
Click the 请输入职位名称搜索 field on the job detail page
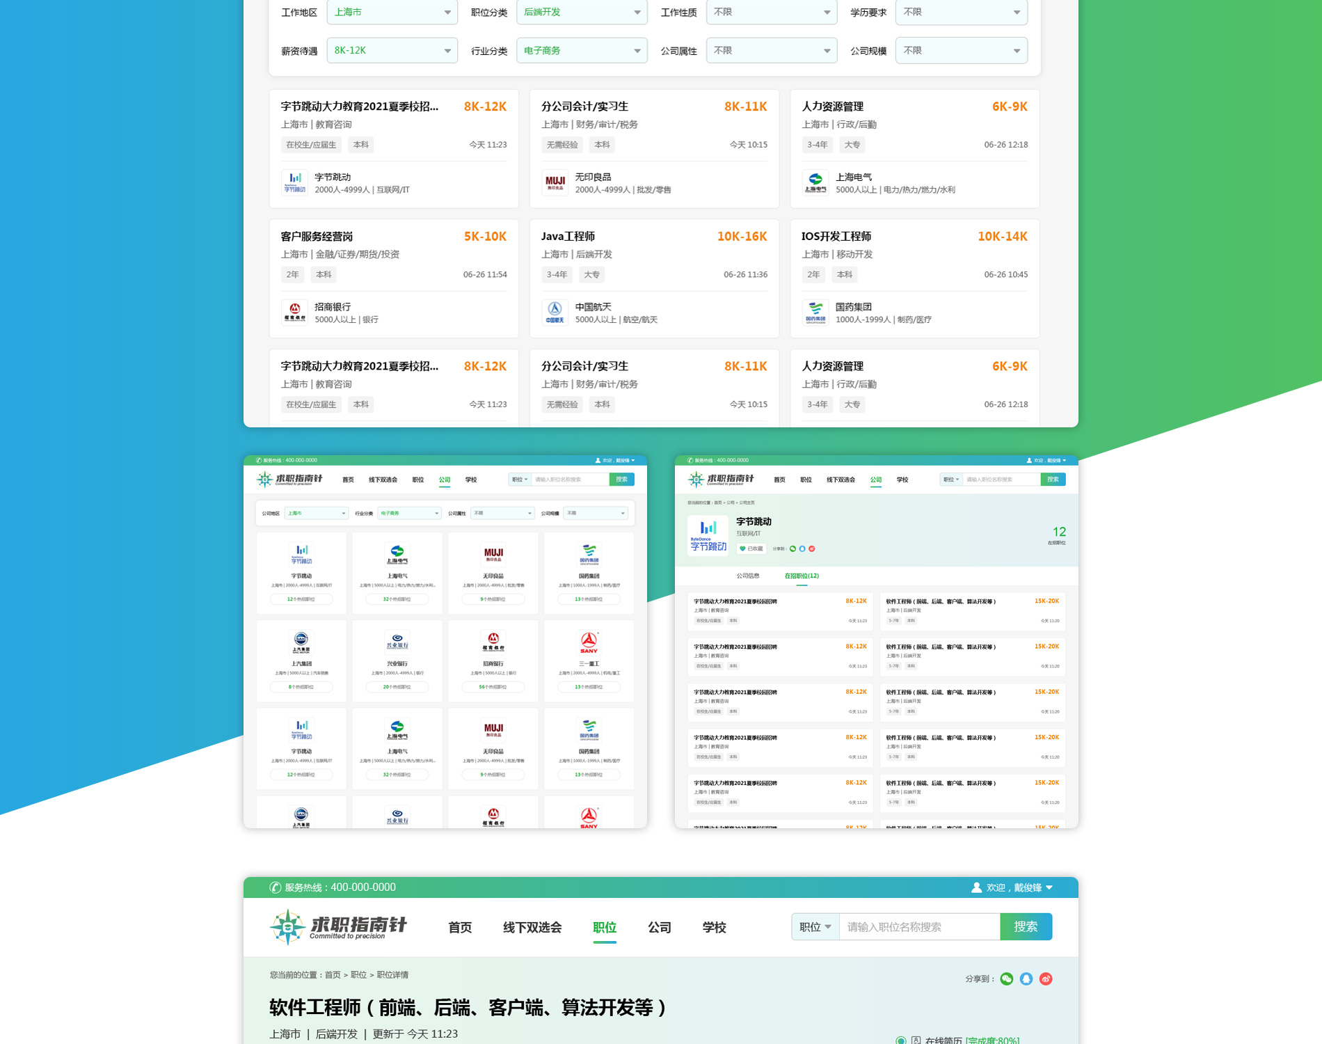coord(918,927)
